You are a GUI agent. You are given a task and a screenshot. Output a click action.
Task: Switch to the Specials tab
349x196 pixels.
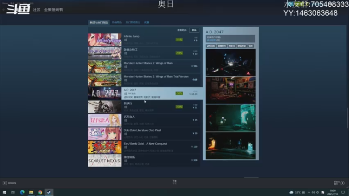point(147,23)
